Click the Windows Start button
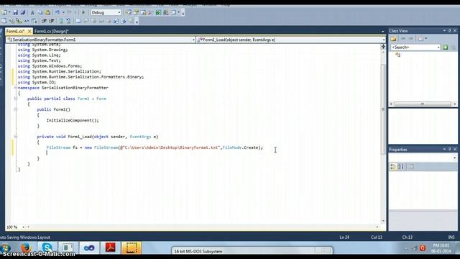The image size is (460, 259). point(5,248)
